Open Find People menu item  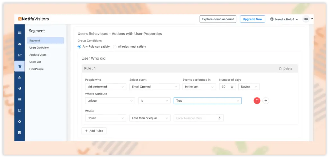(36, 69)
